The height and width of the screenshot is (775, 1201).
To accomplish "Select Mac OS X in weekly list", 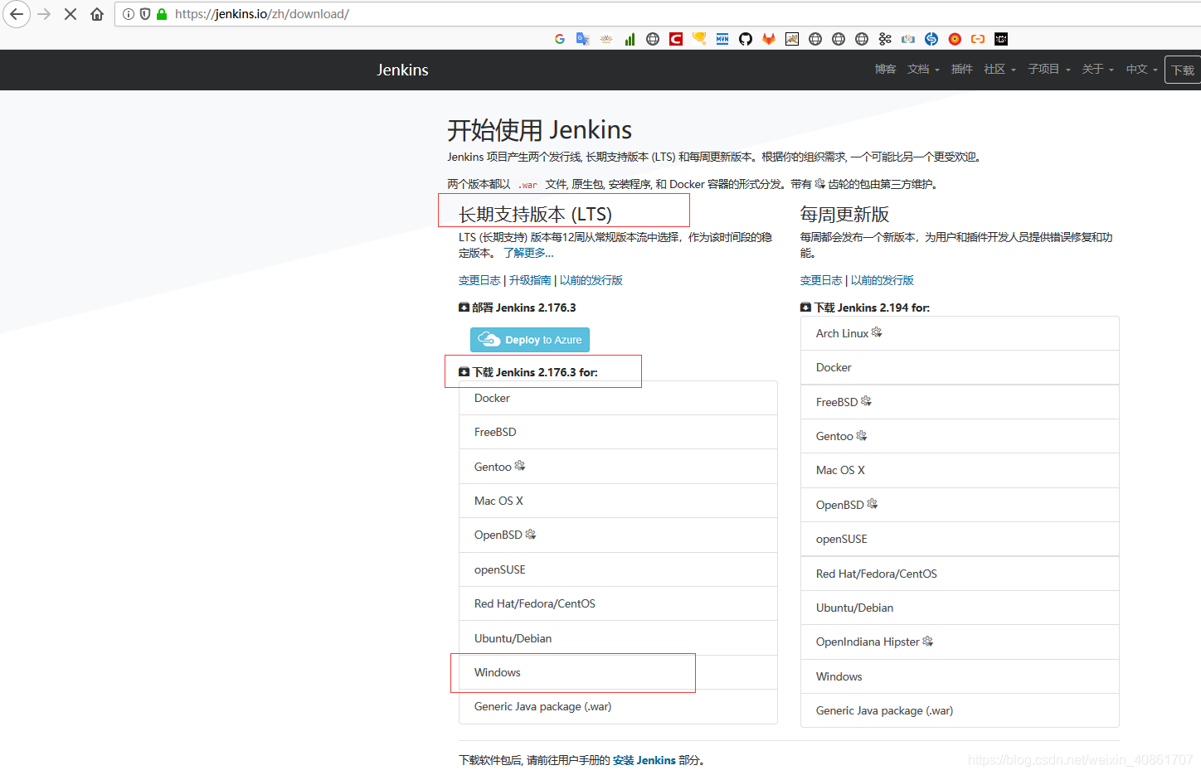I will pos(960,470).
